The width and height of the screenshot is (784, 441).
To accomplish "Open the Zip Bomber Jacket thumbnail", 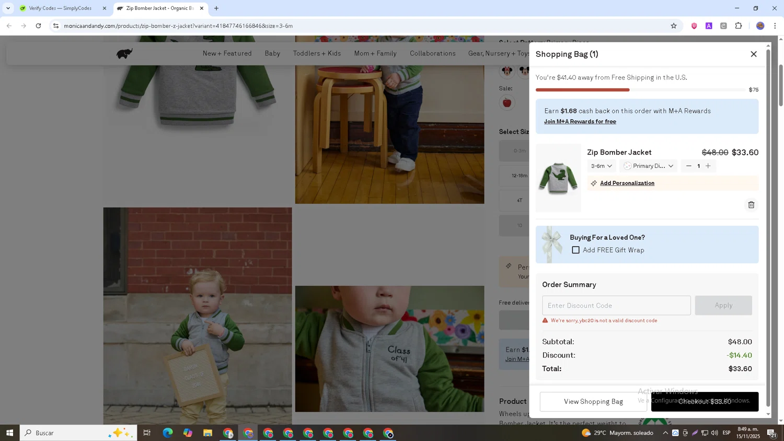I will point(558,178).
